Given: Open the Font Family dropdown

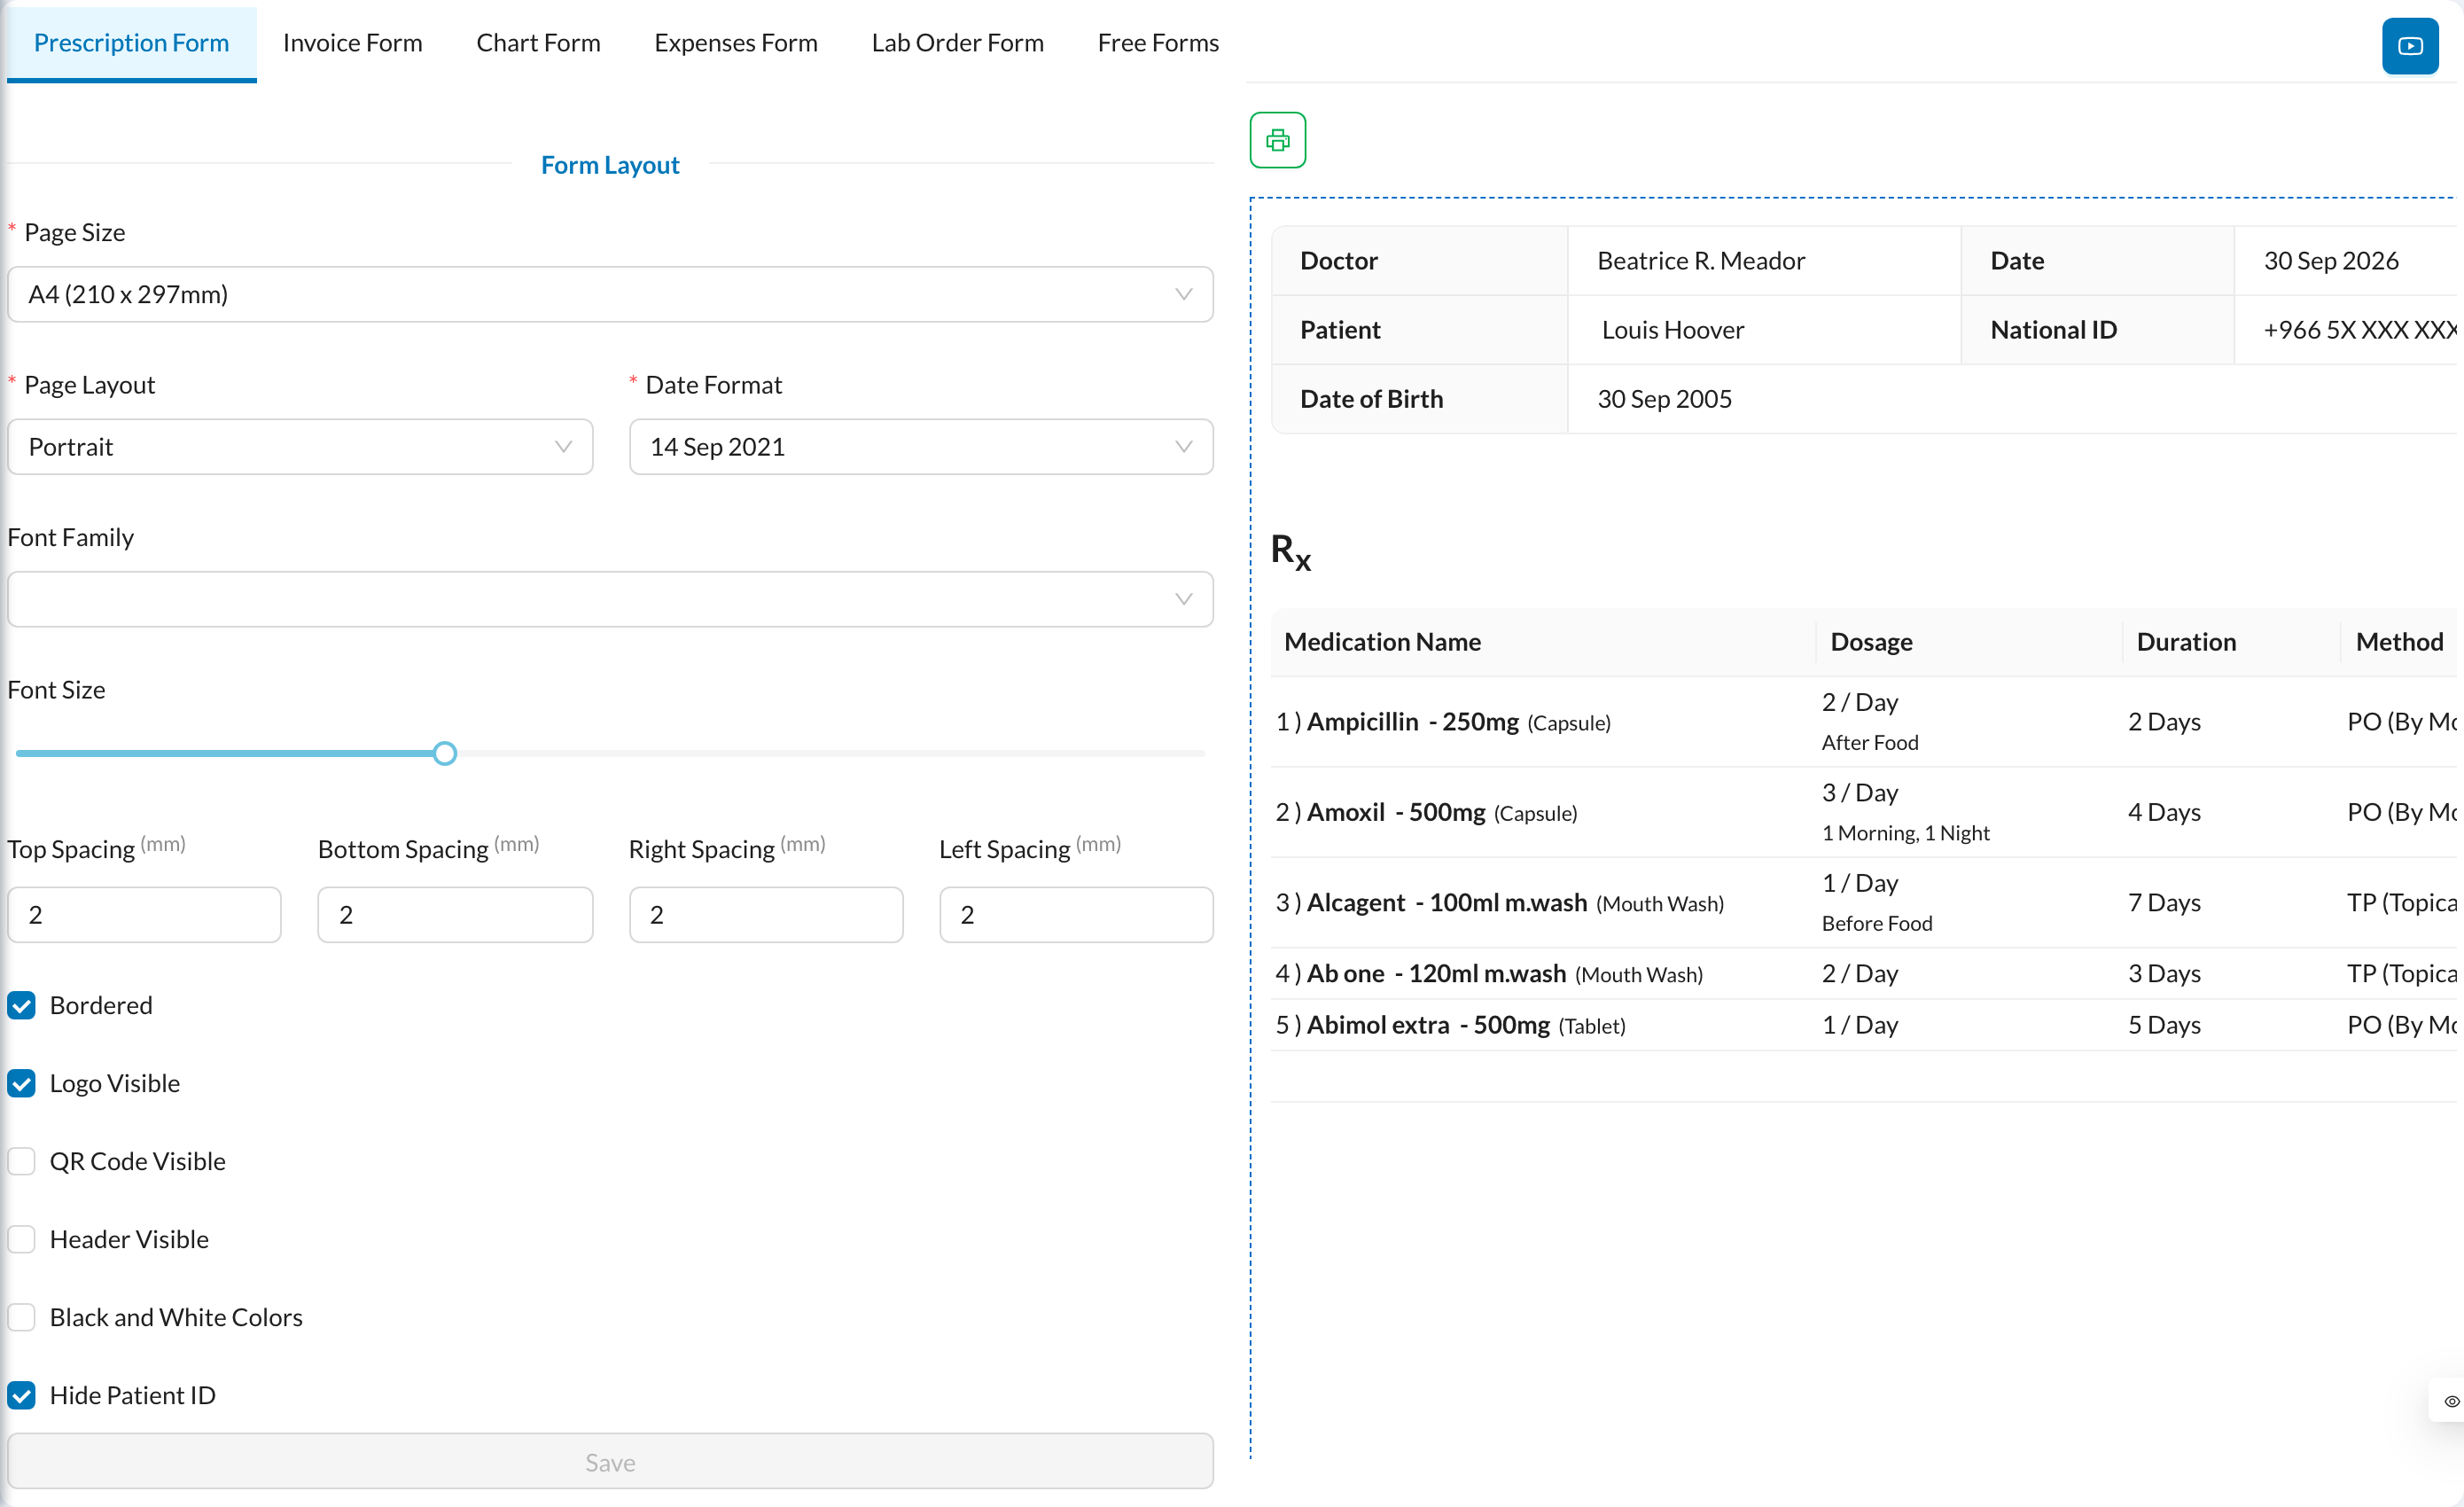Looking at the screenshot, I should tap(610, 599).
